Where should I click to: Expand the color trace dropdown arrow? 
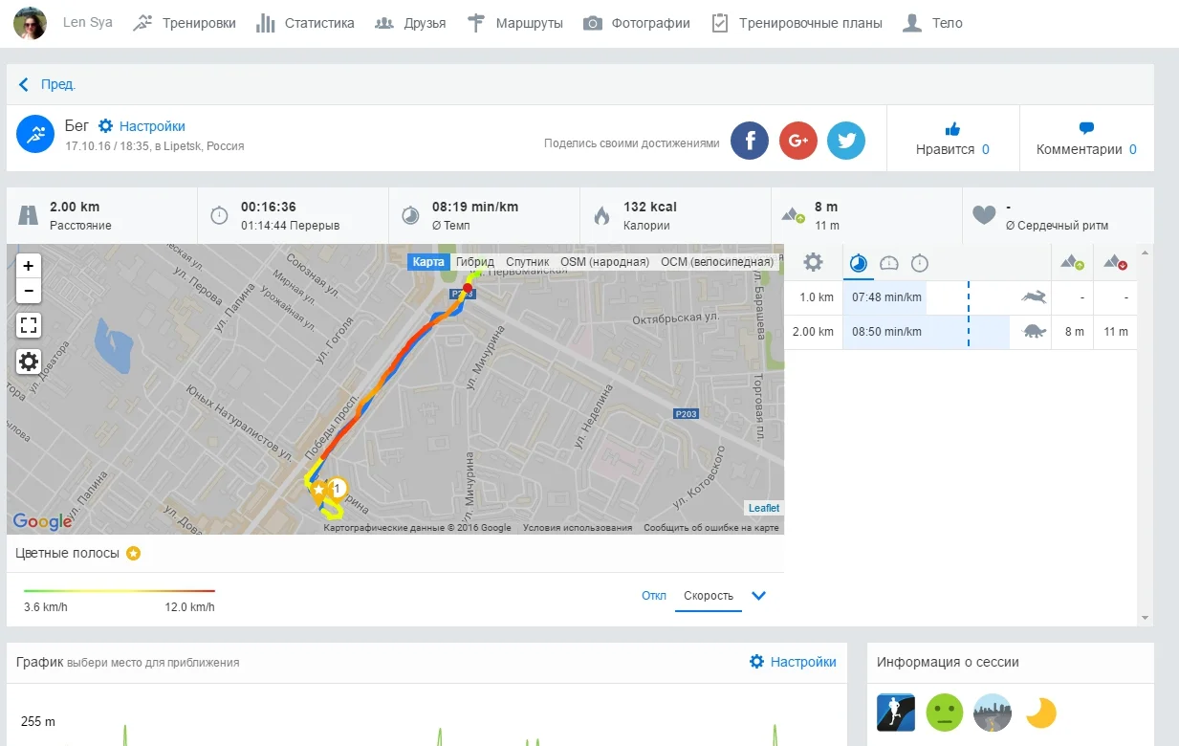click(x=759, y=596)
